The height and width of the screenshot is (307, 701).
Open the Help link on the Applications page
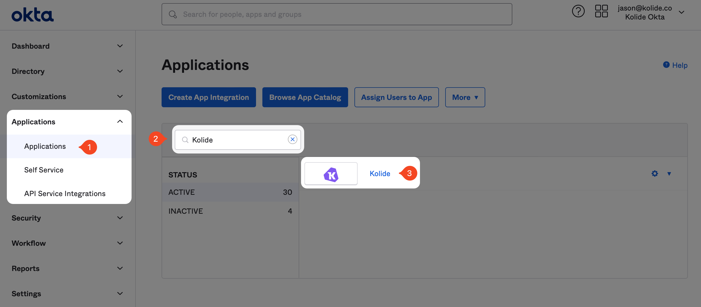pyautogui.click(x=680, y=65)
